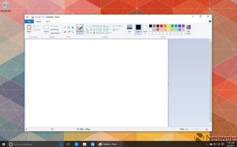Open the Paste options dropdown arrow
This screenshot has width=237, height=147.
tap(29, 33)
